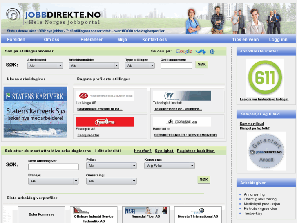297x223 pixels.
Task: Open the Energimontør job link
Action: click(88, 135)
